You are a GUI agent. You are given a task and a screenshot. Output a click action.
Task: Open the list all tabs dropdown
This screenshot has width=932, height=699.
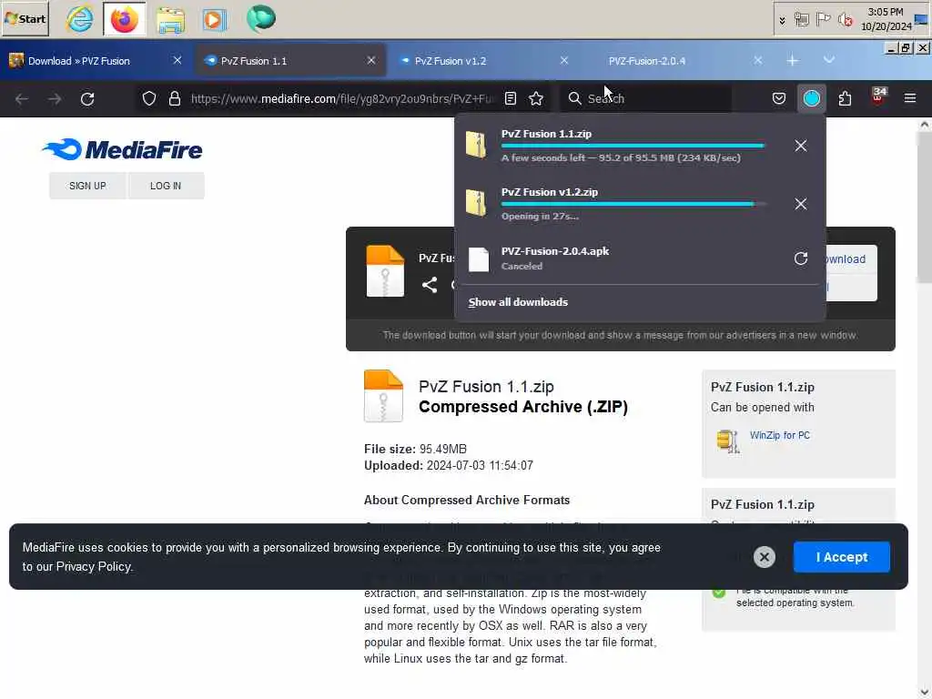829,59
